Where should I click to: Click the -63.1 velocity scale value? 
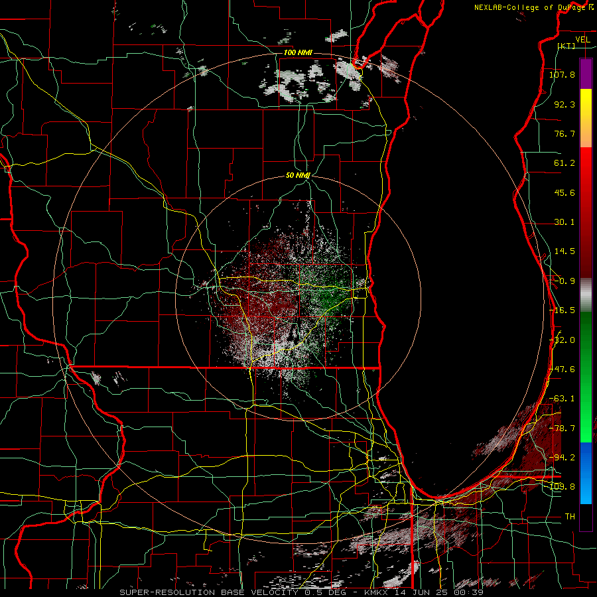pos(562,399)
